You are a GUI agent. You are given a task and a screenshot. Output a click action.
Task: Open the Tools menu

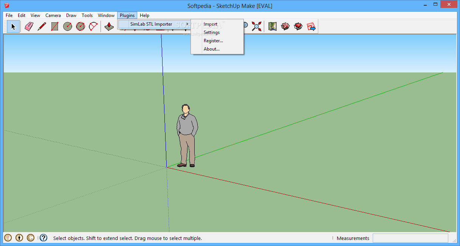click(x=87, y=15)
